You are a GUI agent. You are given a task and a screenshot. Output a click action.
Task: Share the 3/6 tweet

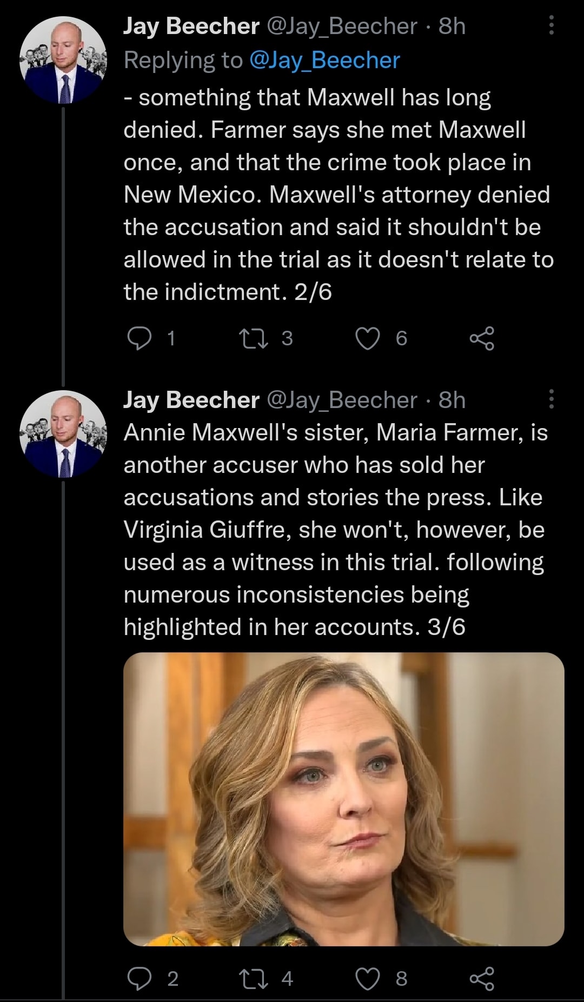pos(482,979)
